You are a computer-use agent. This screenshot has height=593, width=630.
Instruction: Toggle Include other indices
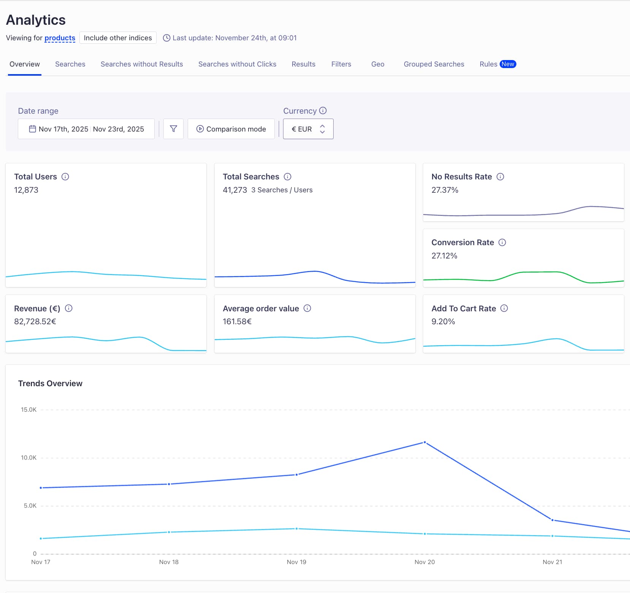pos(118,38)
